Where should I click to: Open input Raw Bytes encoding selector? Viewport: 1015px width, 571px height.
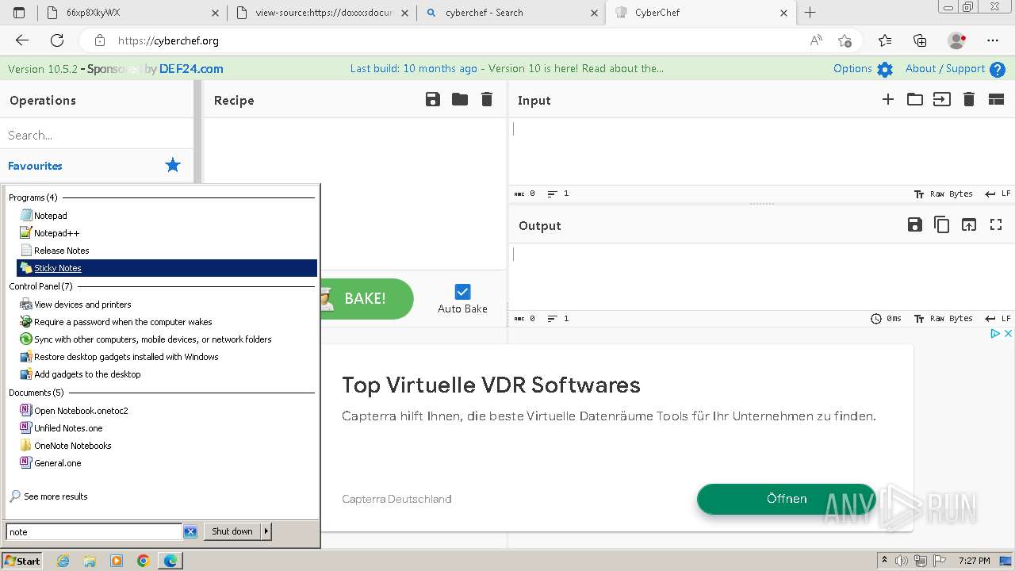[944, 194]
